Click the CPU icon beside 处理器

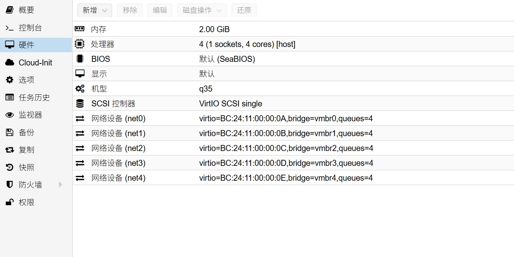tap(80, 44)
